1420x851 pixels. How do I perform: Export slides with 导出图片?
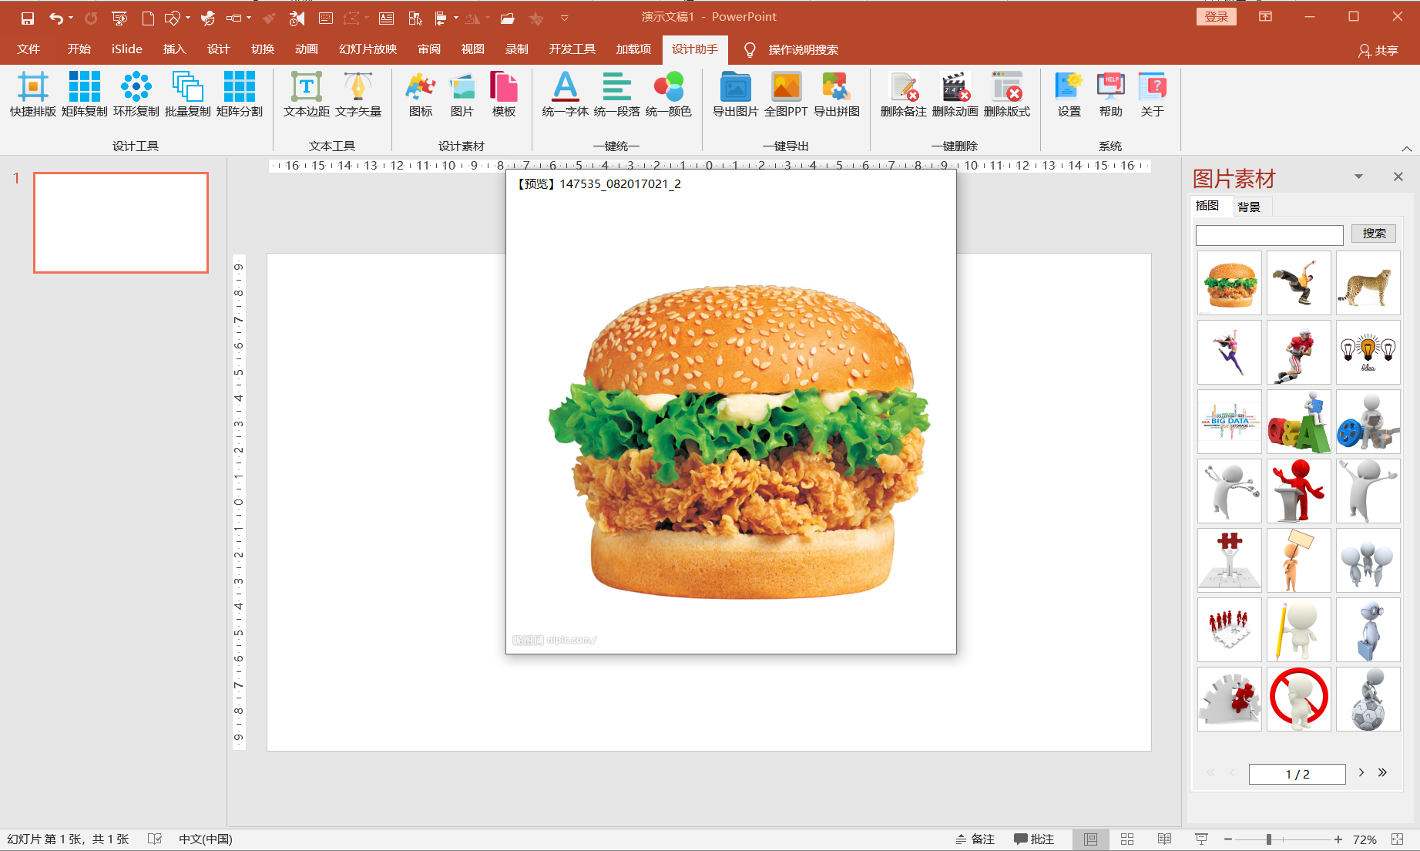click(736, 94)
